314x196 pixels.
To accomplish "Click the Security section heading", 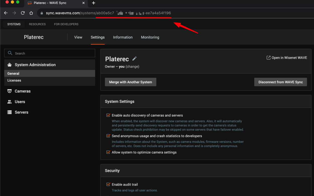I will click(112, 171).
